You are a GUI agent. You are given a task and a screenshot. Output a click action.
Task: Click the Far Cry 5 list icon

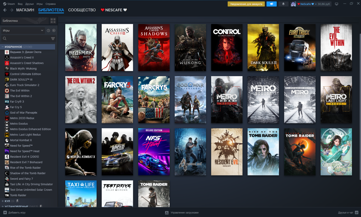tap(7, 107)
